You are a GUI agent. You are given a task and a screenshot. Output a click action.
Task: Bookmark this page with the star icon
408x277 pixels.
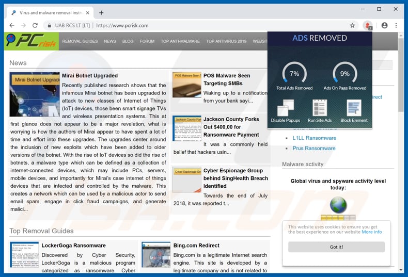353,25
